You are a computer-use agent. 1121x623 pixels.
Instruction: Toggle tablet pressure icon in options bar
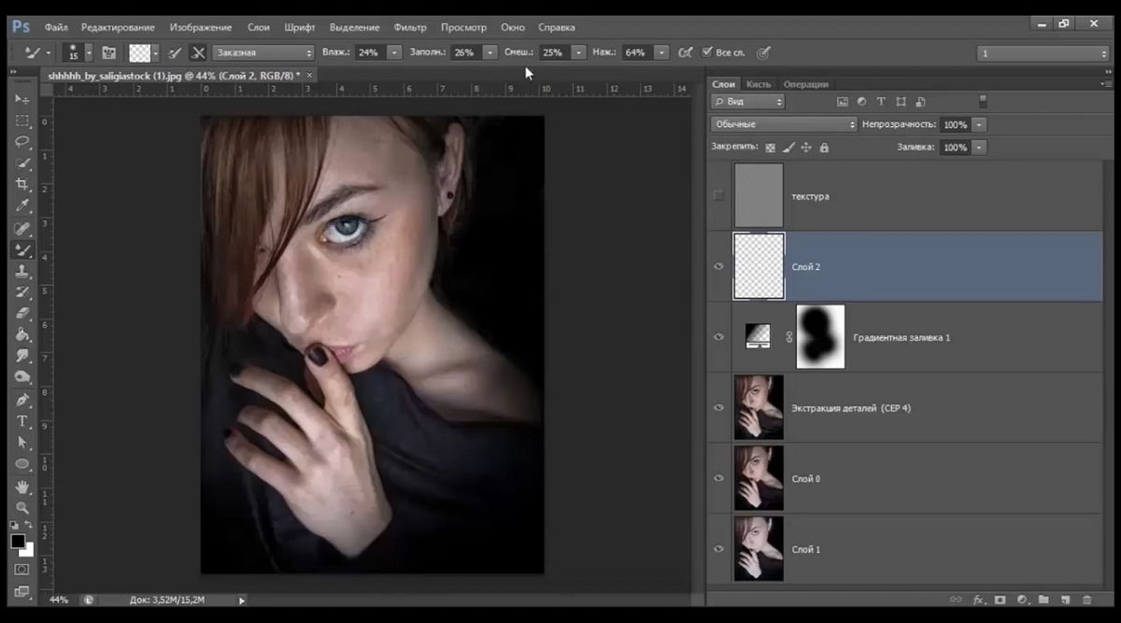point(763,53)
